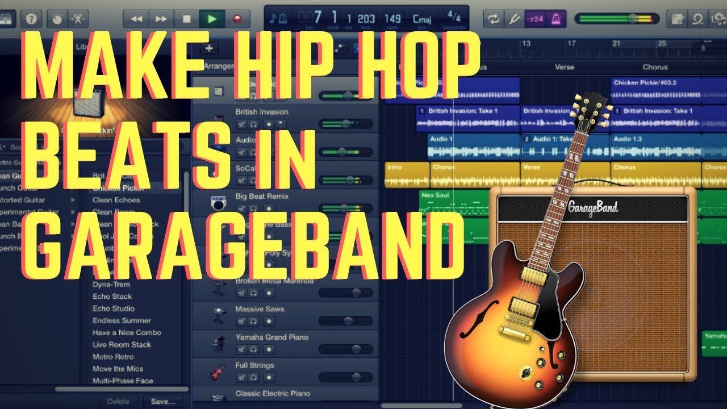Screen dimensions: 727x409
Task: Start playback with the green play button
Action: (x=212, y=19)
